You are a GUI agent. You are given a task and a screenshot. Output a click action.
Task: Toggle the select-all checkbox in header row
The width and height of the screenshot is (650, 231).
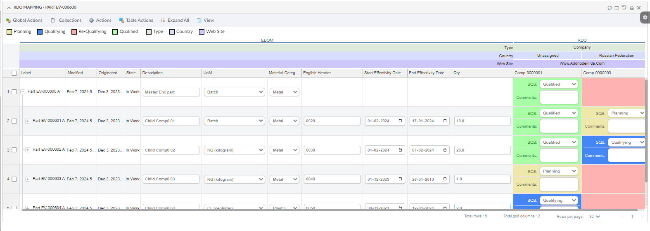pos(14,73)
